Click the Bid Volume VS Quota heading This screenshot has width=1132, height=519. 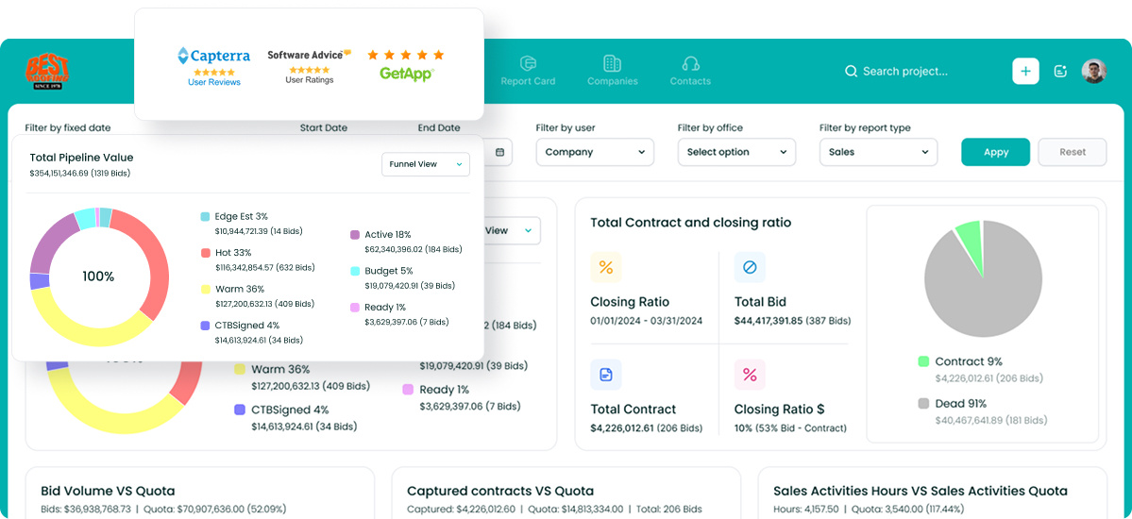108,491
